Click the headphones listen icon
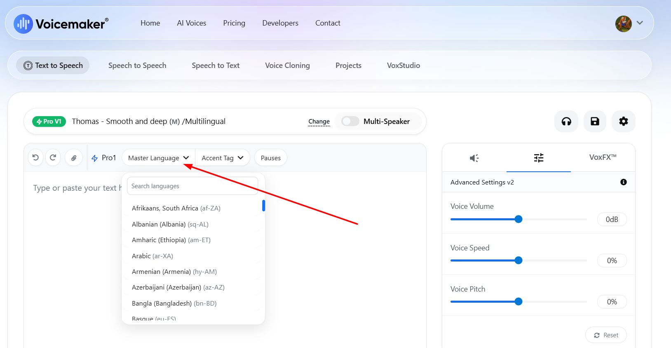The width and height of the screenshot is (671, 348). click(566, 121)
